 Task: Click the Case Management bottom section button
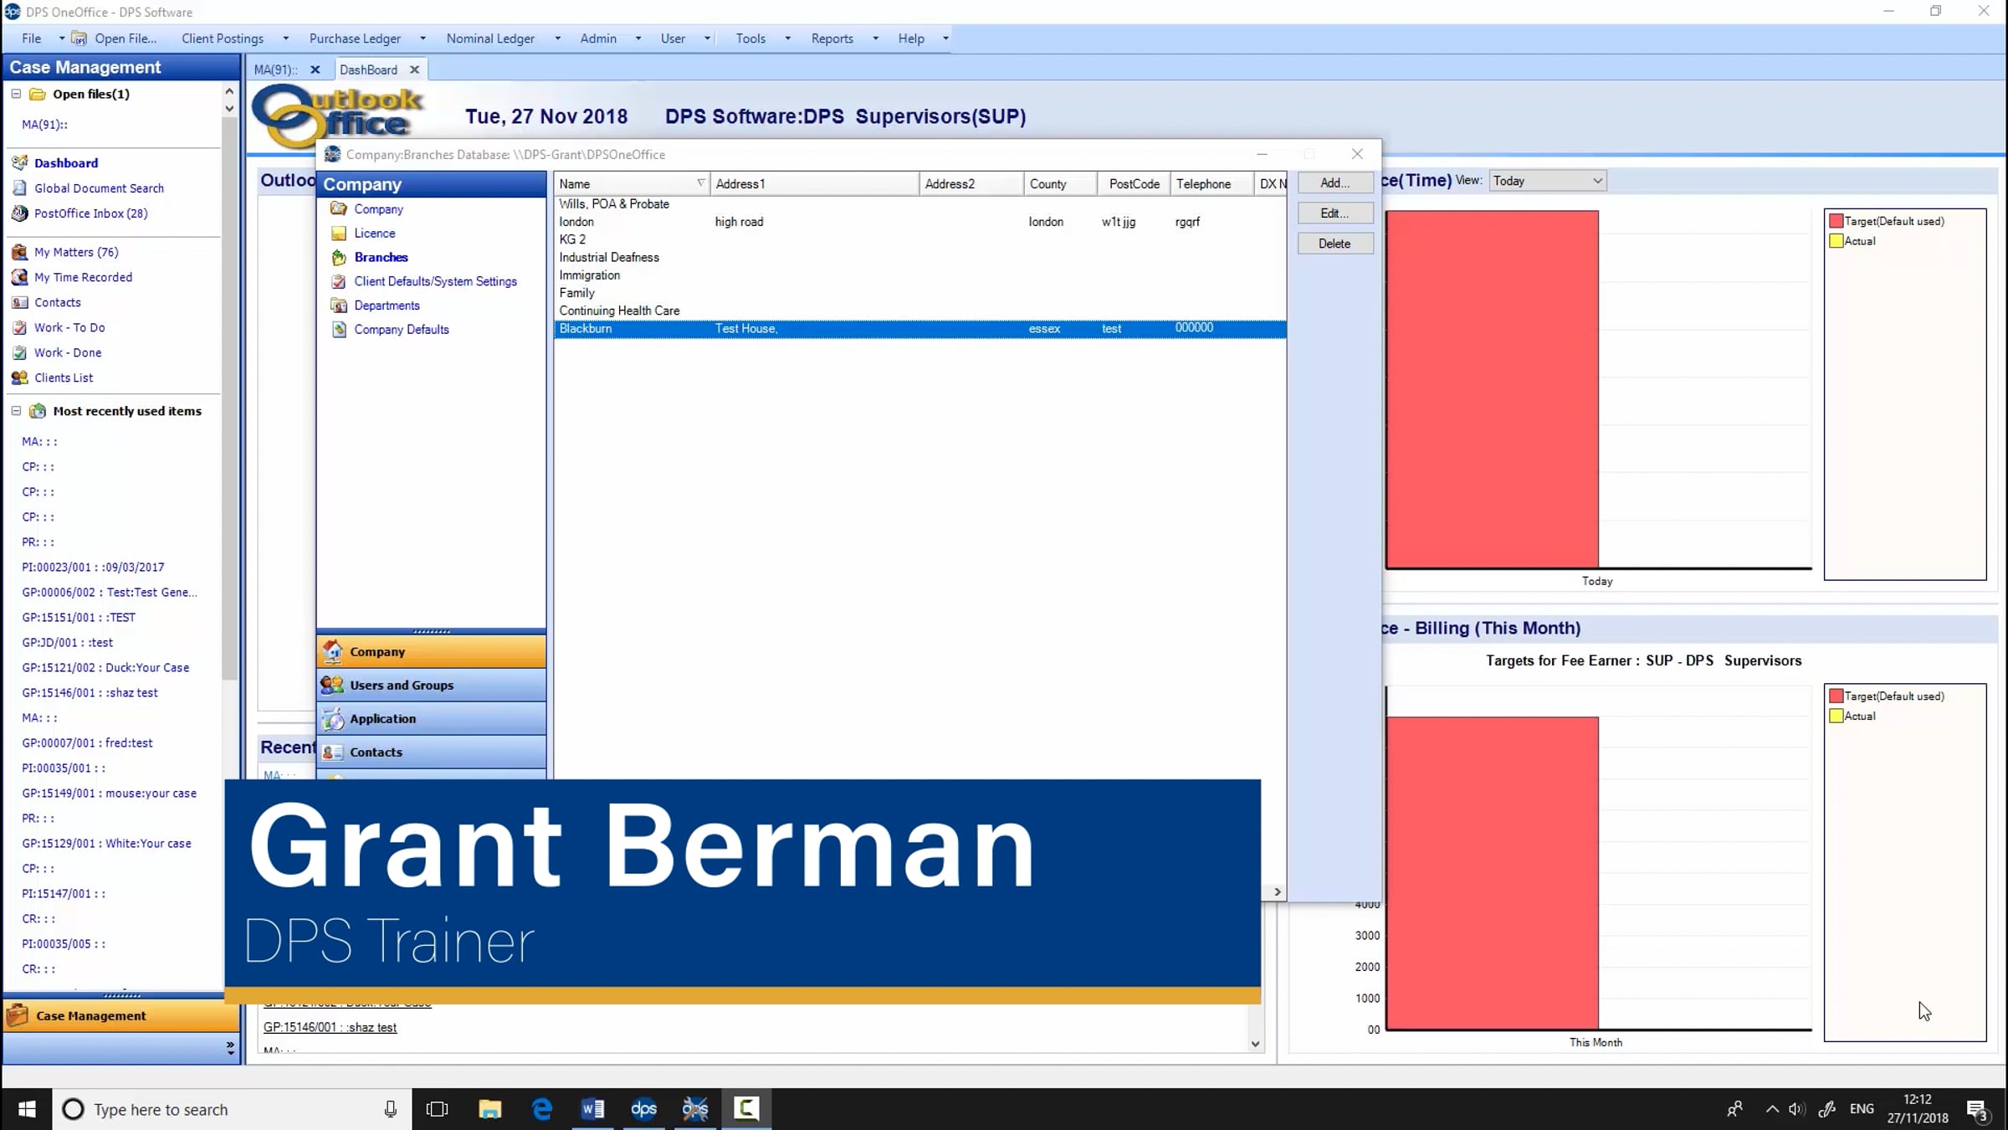[x=121, y=1015]
